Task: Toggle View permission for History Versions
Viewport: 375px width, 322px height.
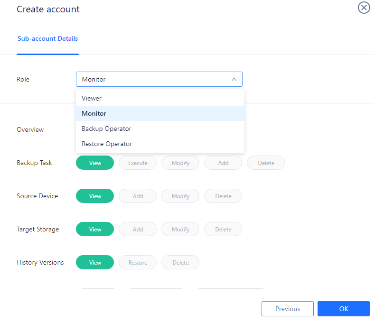Action: (x=95, y=263)
